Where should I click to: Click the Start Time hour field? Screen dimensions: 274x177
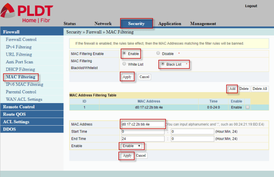tap(143, 131)
